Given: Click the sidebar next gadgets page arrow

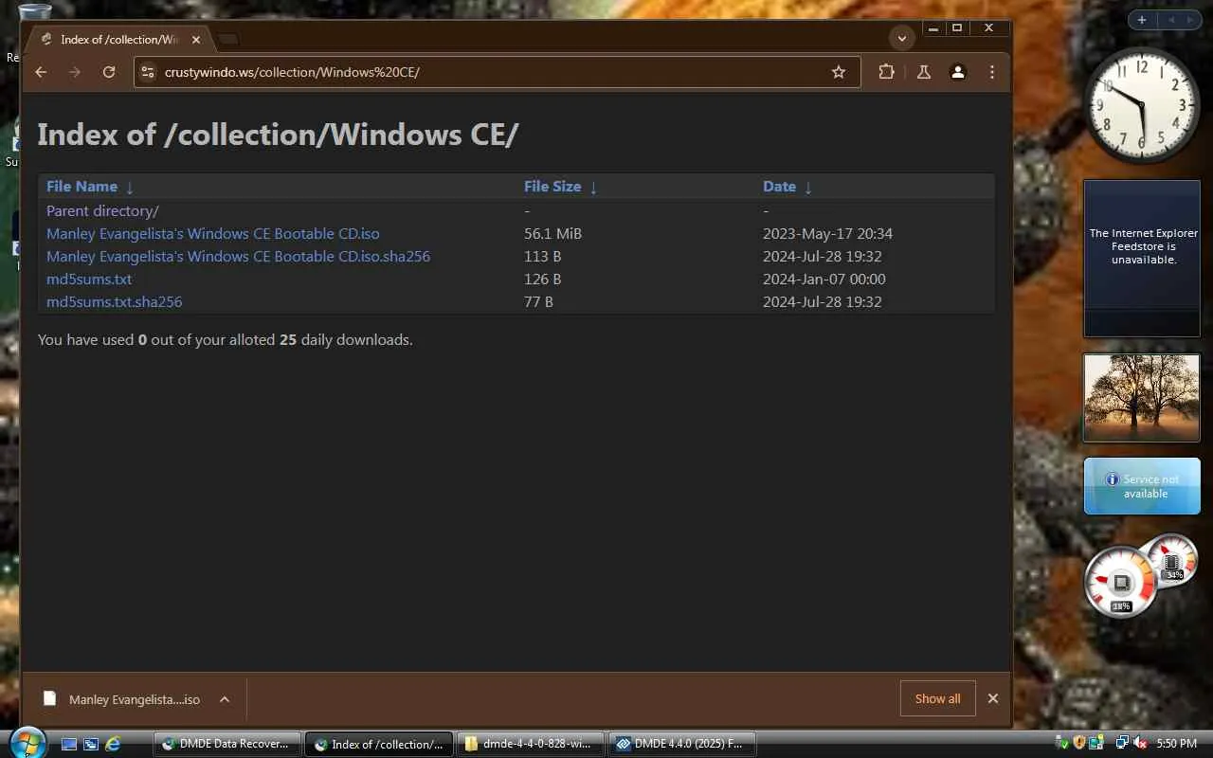Looking at the screenshot, I should point(1190,20).
